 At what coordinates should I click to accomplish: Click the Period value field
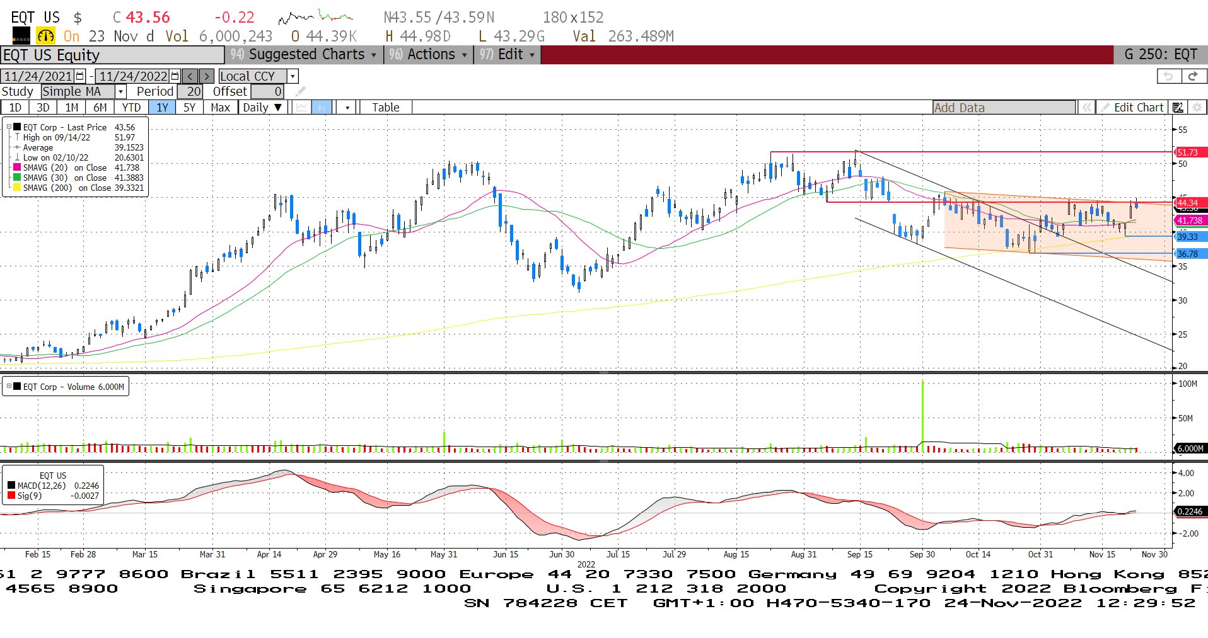190,92
